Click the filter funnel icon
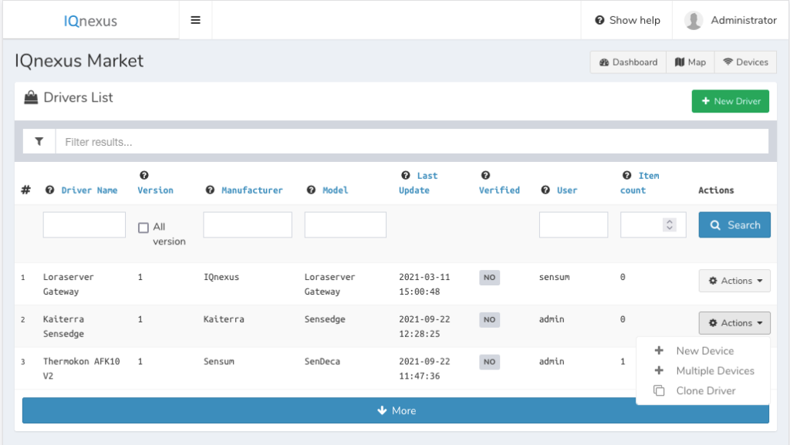This screenshot has height=445, width=790. coord(39,141)
